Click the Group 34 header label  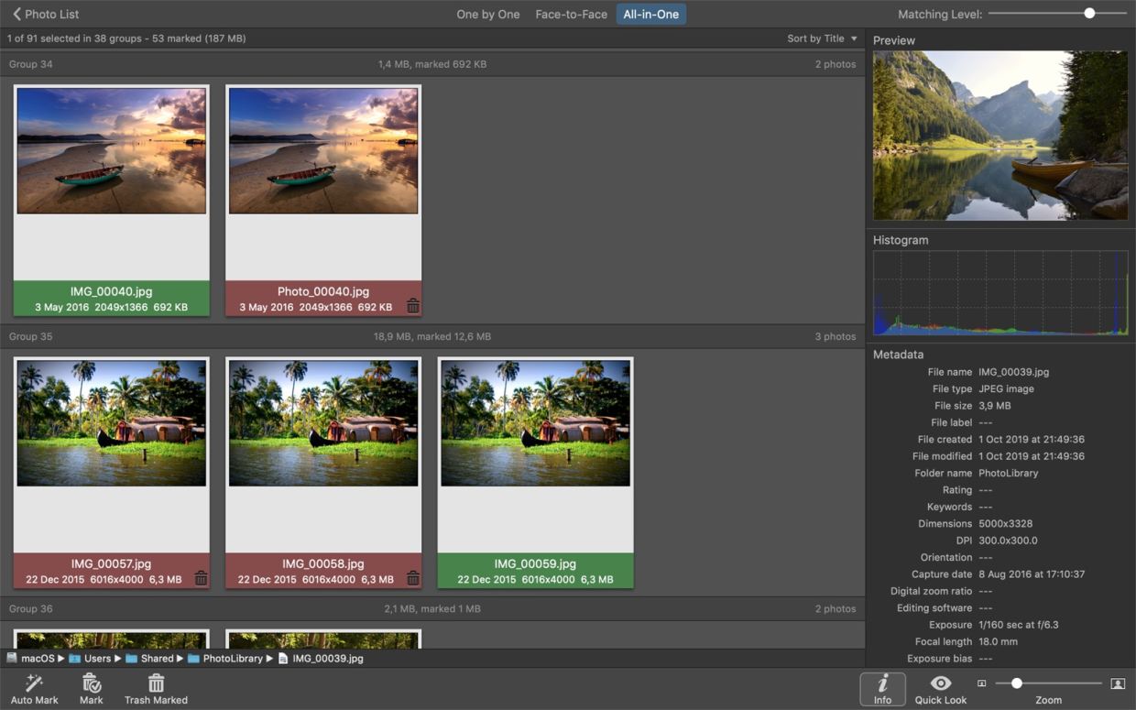click(31, 64)
